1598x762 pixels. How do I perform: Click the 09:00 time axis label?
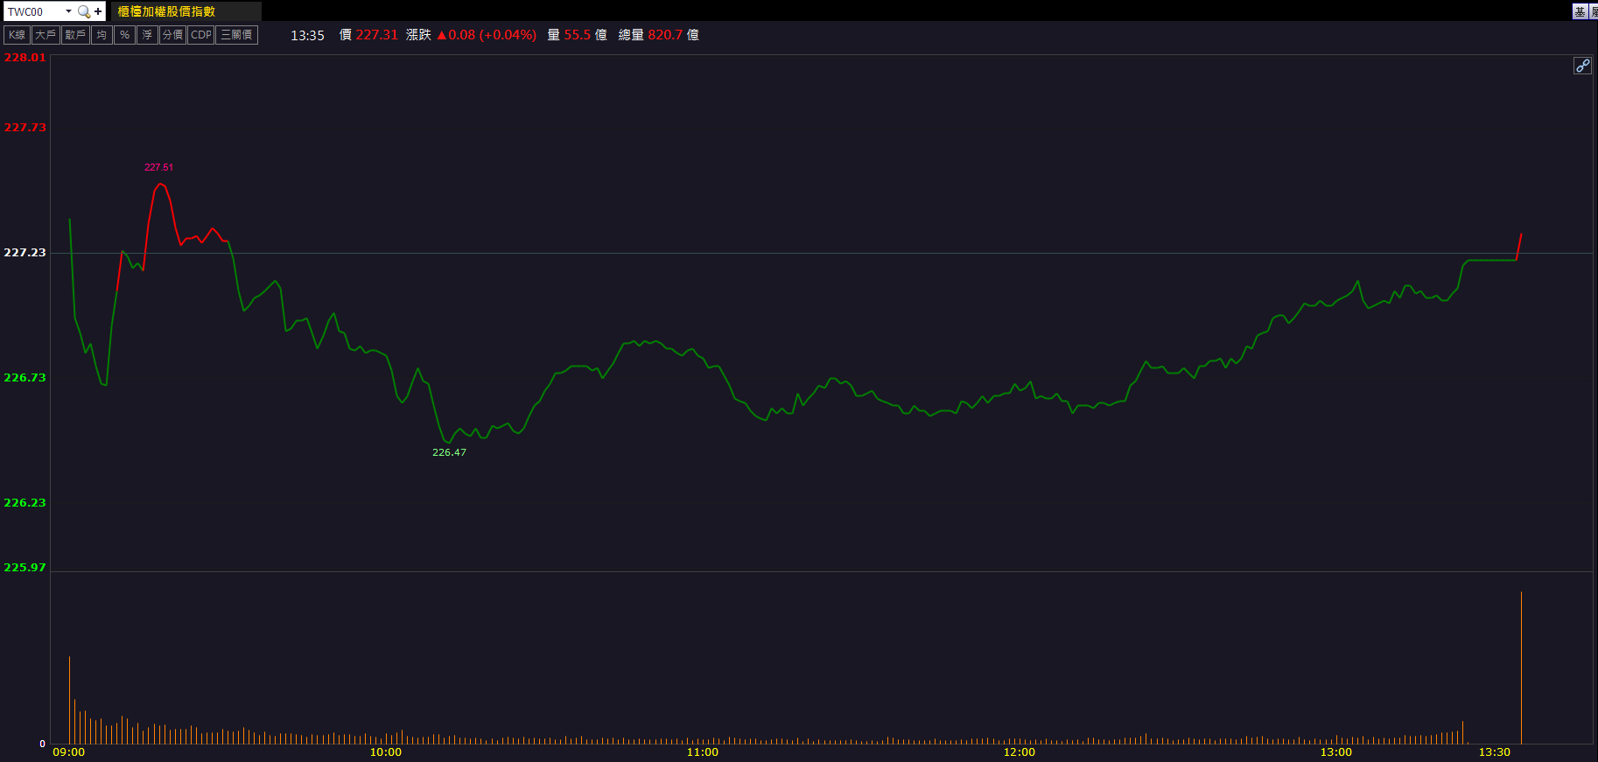[69, 752]
